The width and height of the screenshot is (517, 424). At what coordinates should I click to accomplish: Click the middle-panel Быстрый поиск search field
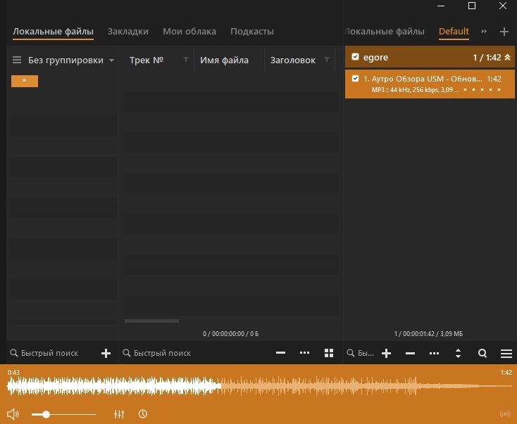pos(162,353)
